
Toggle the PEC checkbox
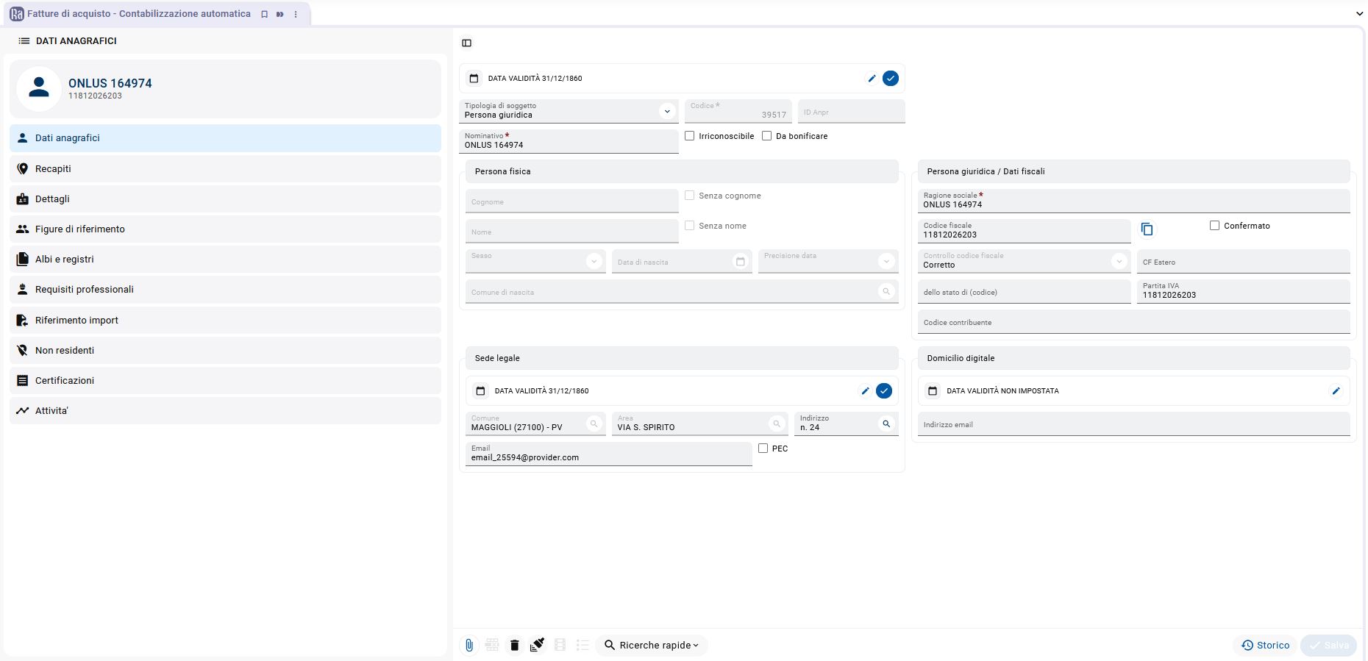point(763,449)
